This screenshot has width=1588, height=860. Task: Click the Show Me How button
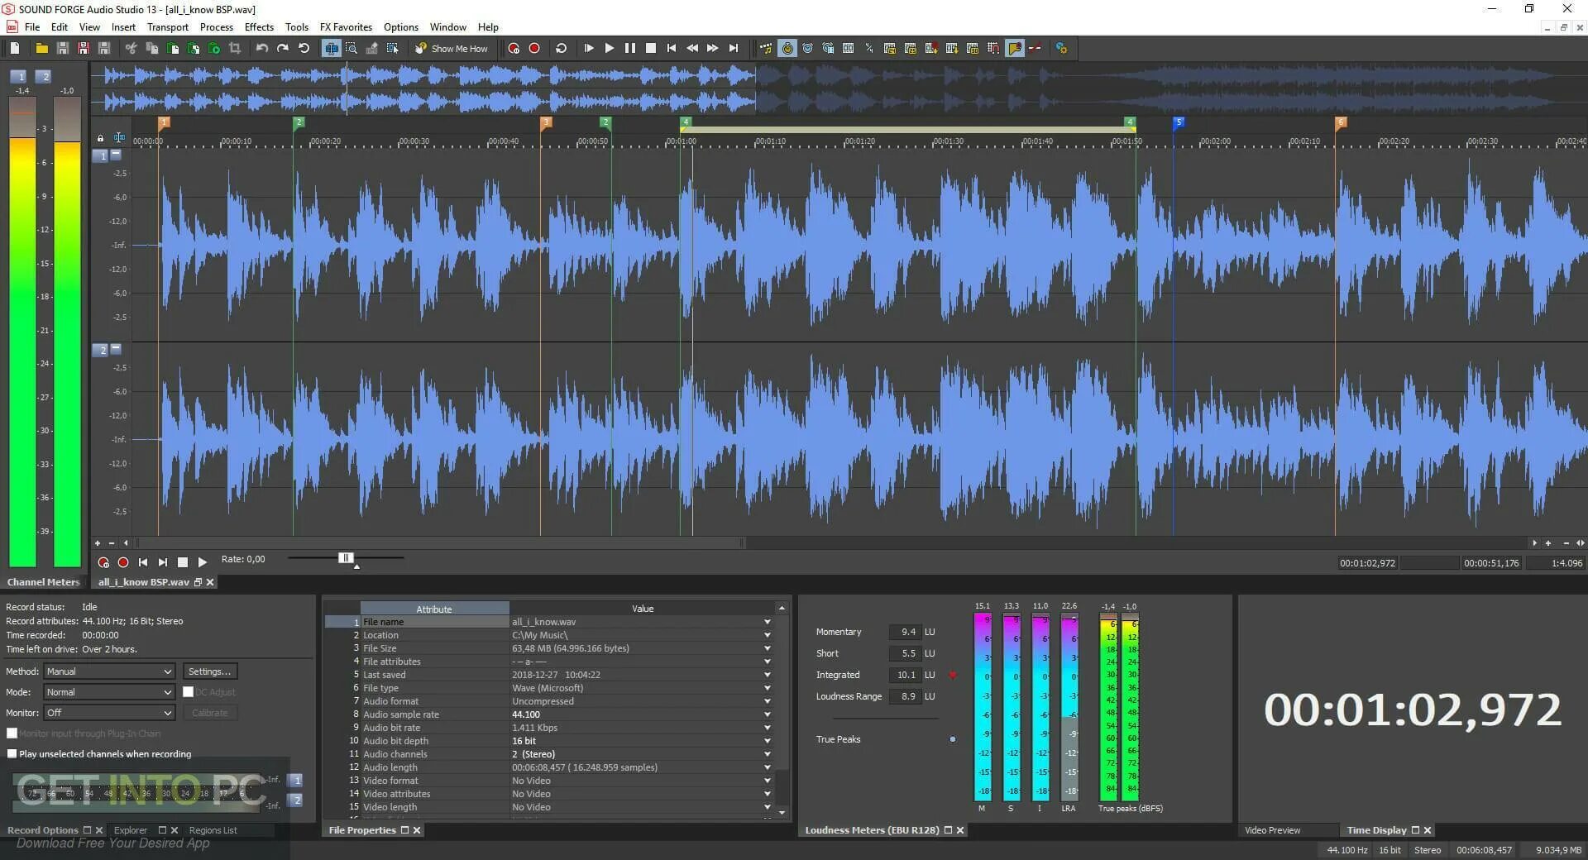coord(452,48)
